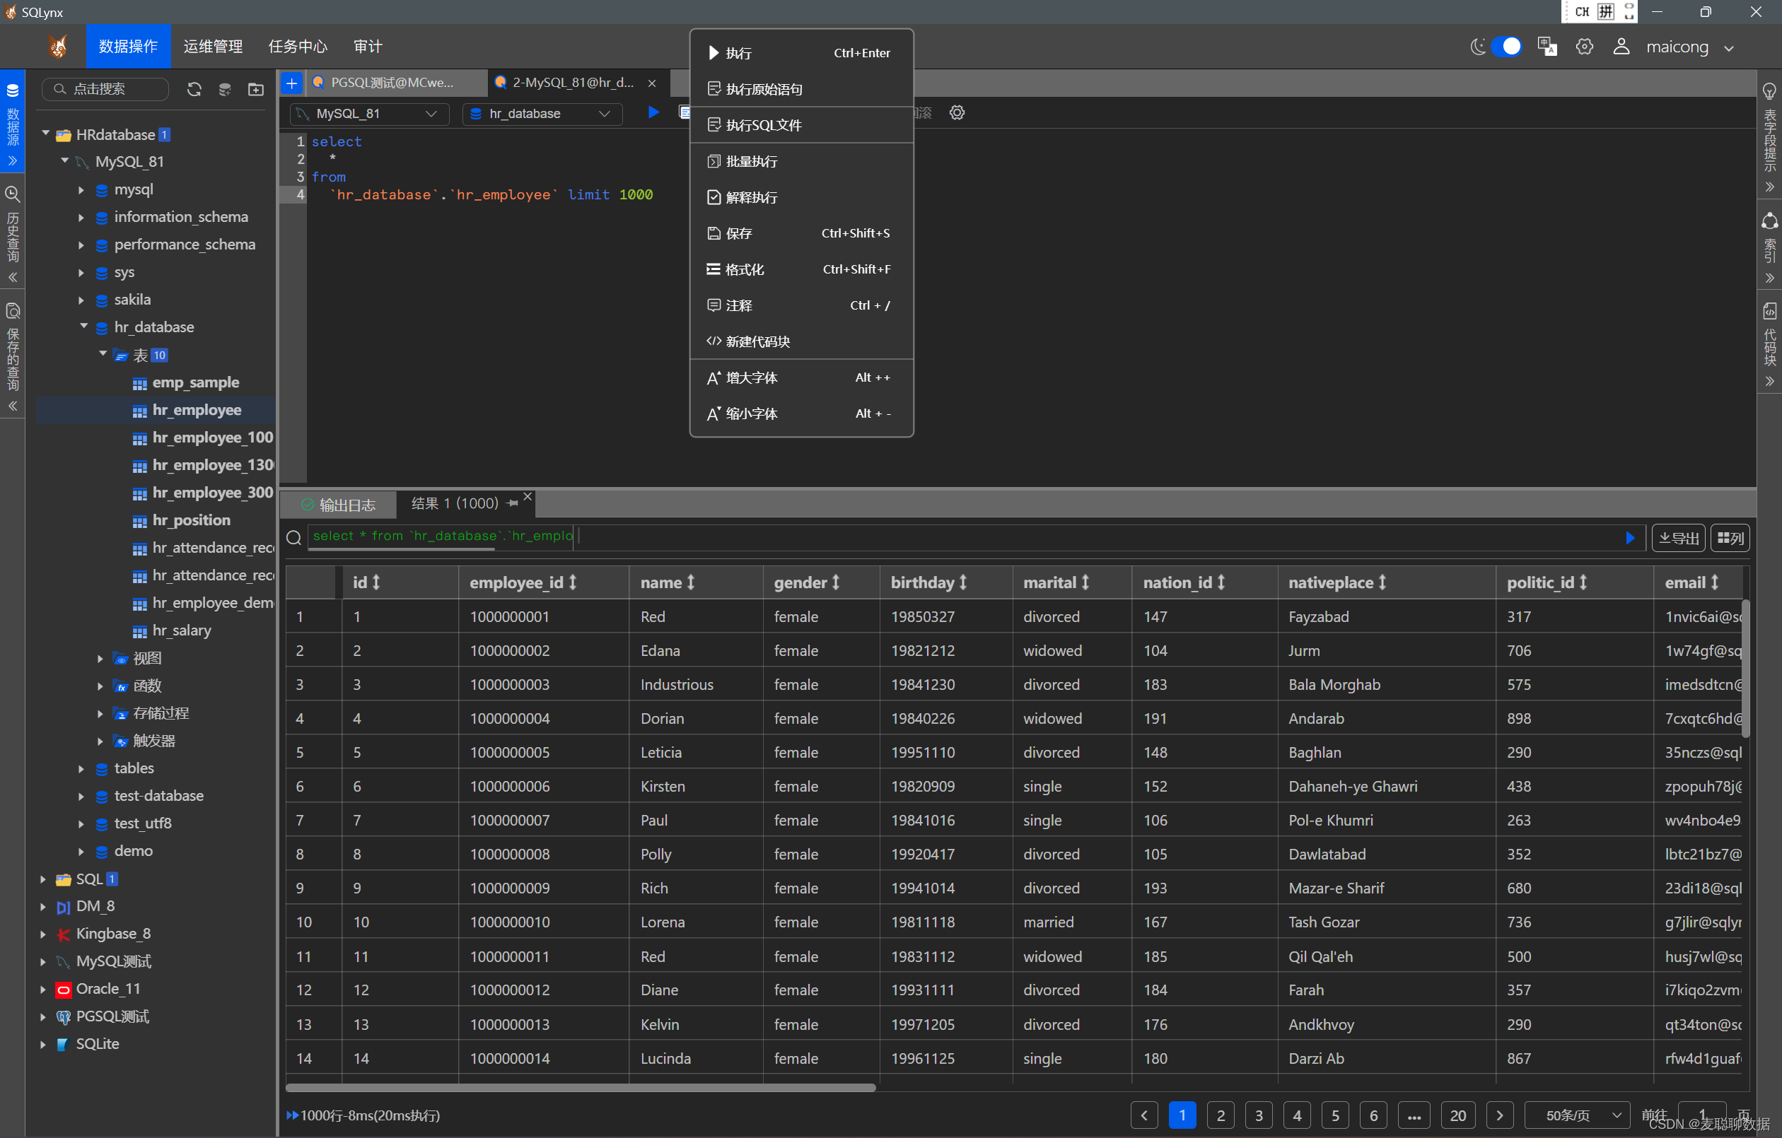Open the maicong account dropdown
The image size is (1782, 1138).
pos(1689,47)
